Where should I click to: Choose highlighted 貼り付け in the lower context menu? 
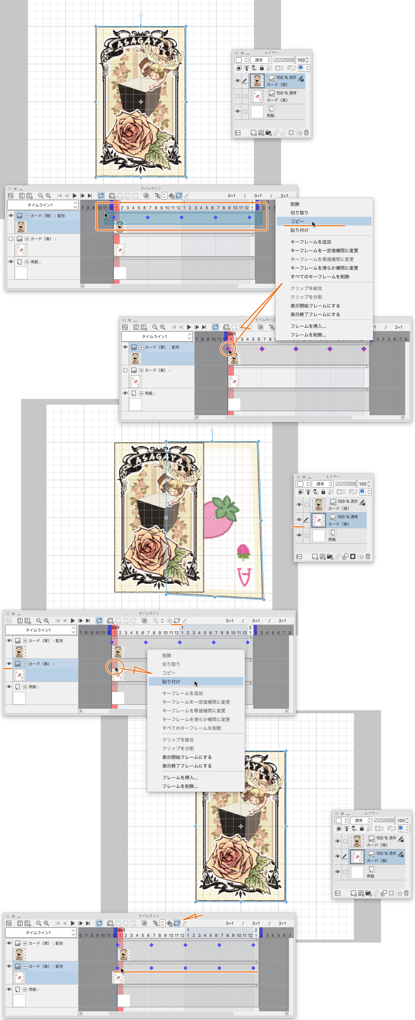click(196, 682)
